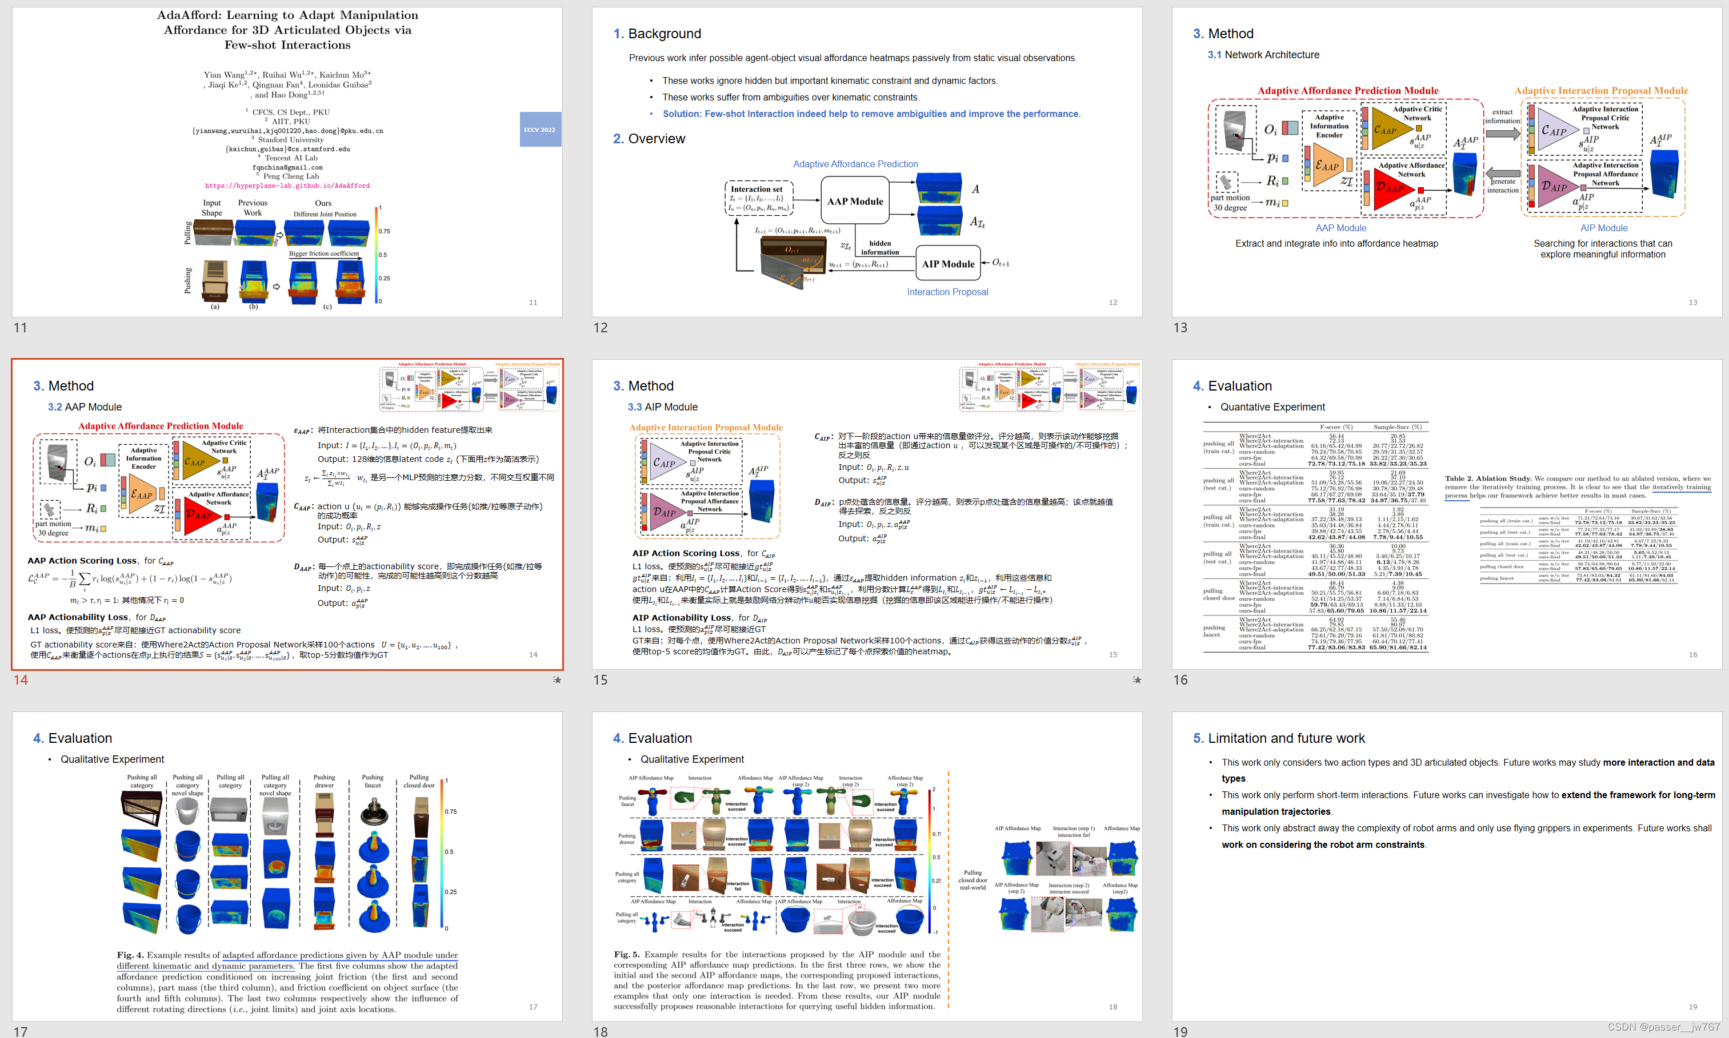Click slide number label 13 below thumbnail

(x=1180, y=327)
